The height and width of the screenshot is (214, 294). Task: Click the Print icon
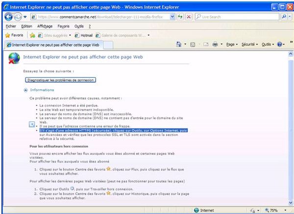pyautogui.click(x=215, y=44)
